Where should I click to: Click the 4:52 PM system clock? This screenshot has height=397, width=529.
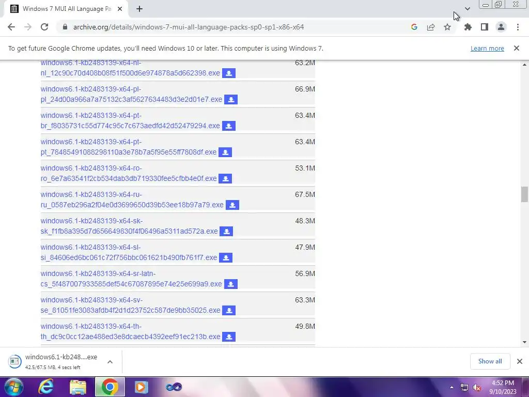(x=503, y=383)
